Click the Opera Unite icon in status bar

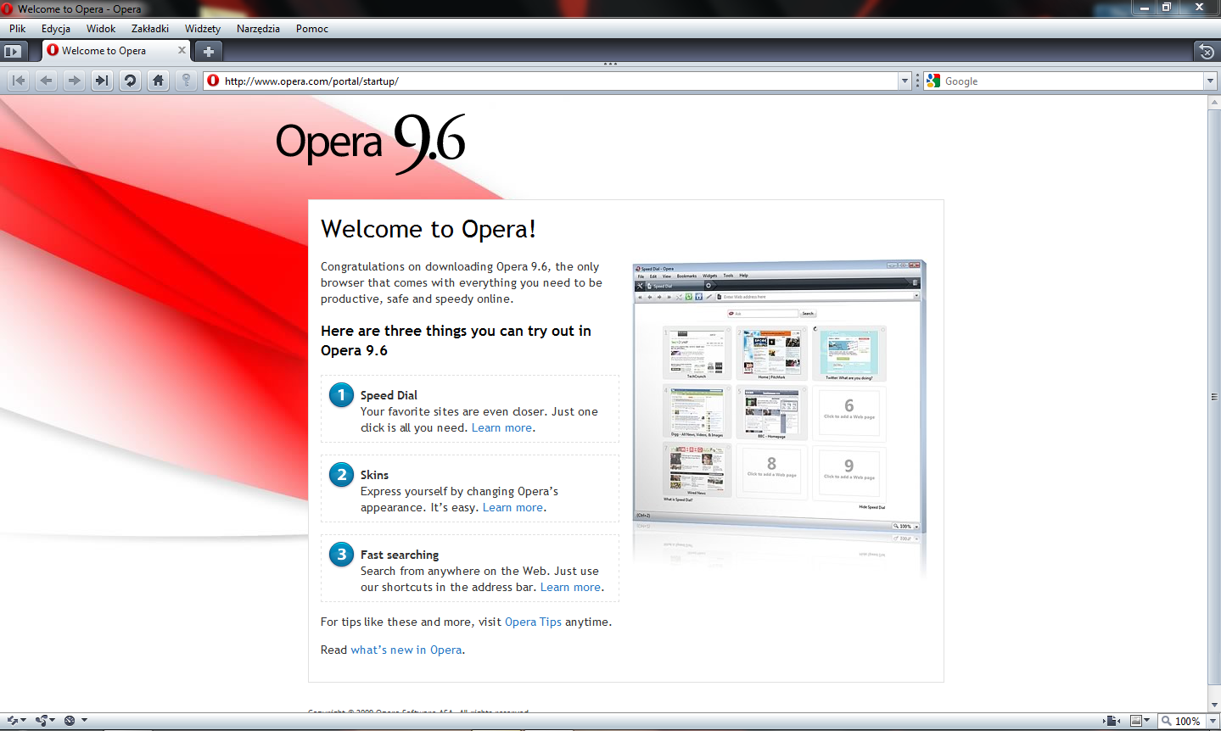point(41,721)
